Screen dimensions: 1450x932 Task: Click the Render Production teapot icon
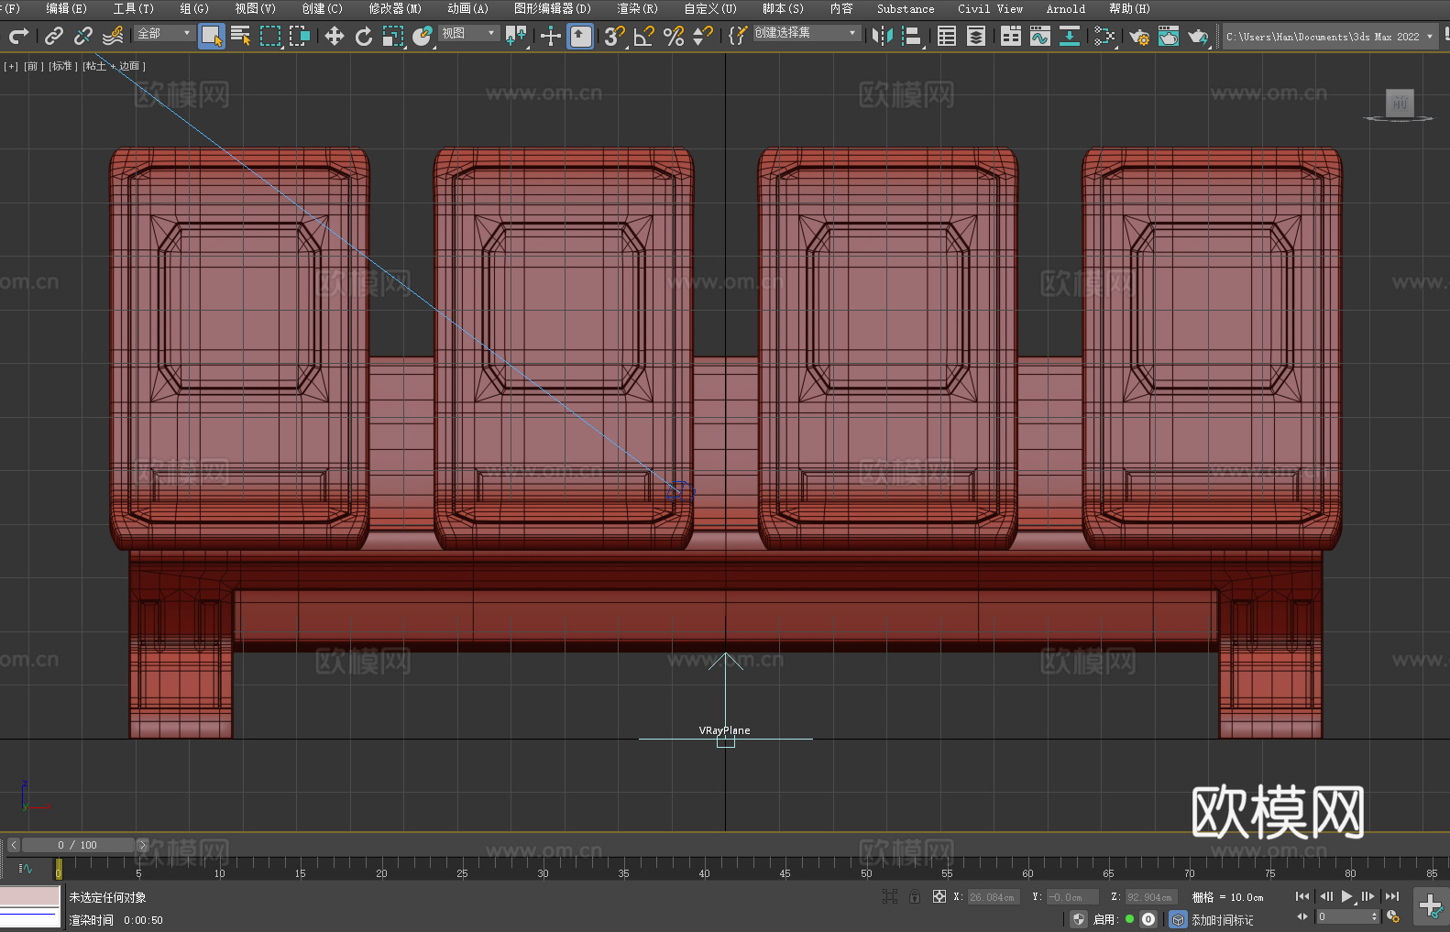[1198, 36]
